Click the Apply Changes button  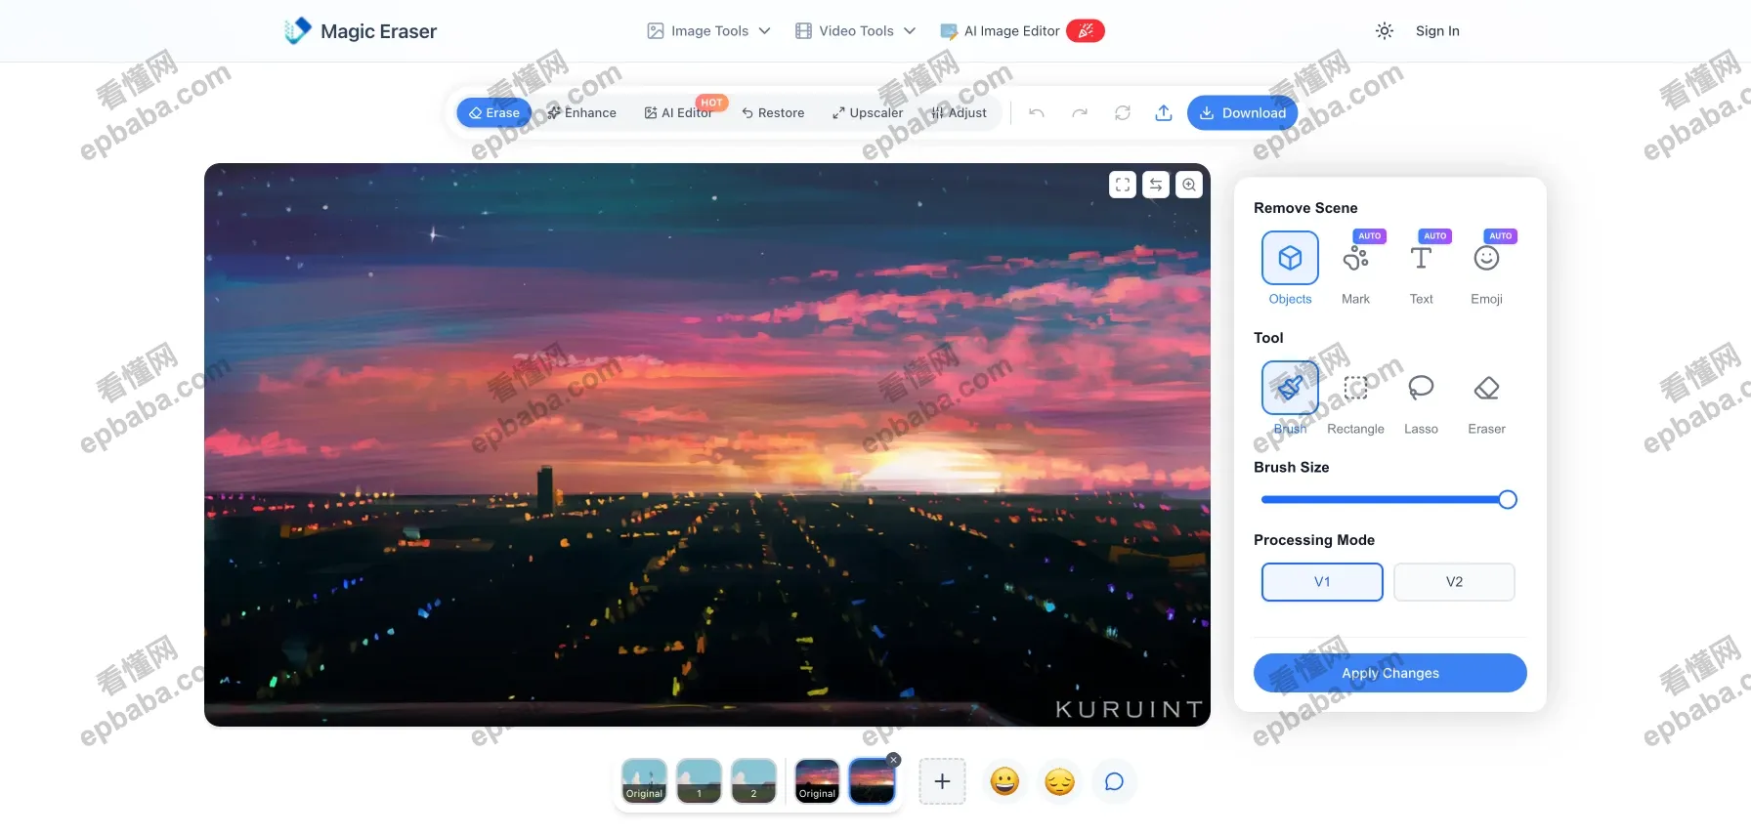tap(1389, 673)
